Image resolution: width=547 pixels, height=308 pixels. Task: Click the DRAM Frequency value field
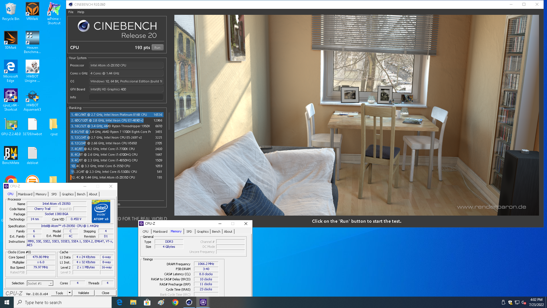(x=206, y=264)
